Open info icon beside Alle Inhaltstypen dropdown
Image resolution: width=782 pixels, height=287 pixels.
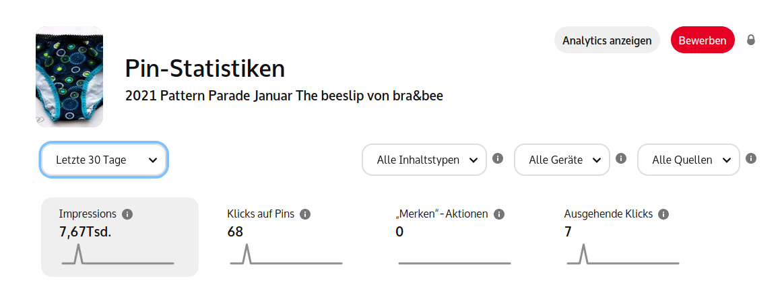tap(497, 159)
